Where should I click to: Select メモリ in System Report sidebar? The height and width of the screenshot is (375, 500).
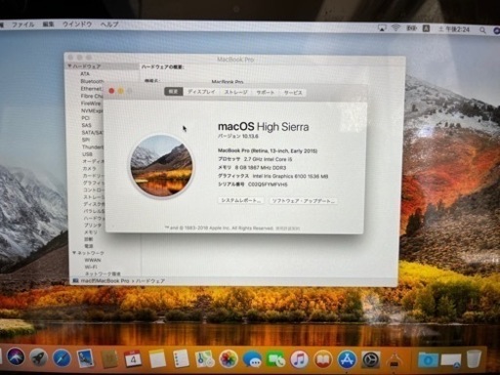coord(91,232)
